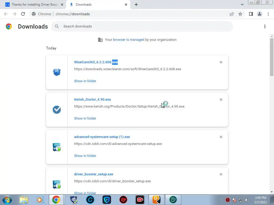The height and width of the screenshot is (205, 274).
Task: Click the scrollbar down arrow
Action: [272, 192]
